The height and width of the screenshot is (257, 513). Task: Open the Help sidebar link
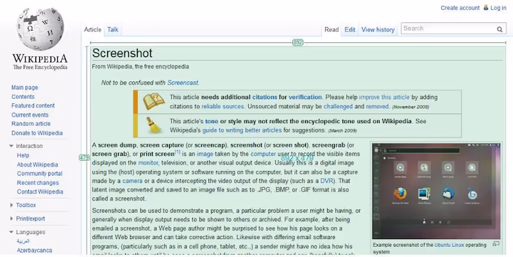pyautogui.click(x=23, y=155)
